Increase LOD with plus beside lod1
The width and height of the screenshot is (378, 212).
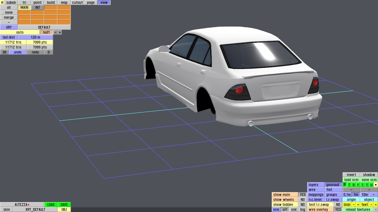60,32
